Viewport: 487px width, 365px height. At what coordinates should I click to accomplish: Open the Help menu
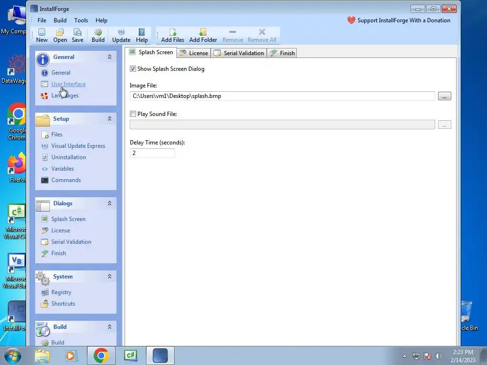[x=101, y=20]
